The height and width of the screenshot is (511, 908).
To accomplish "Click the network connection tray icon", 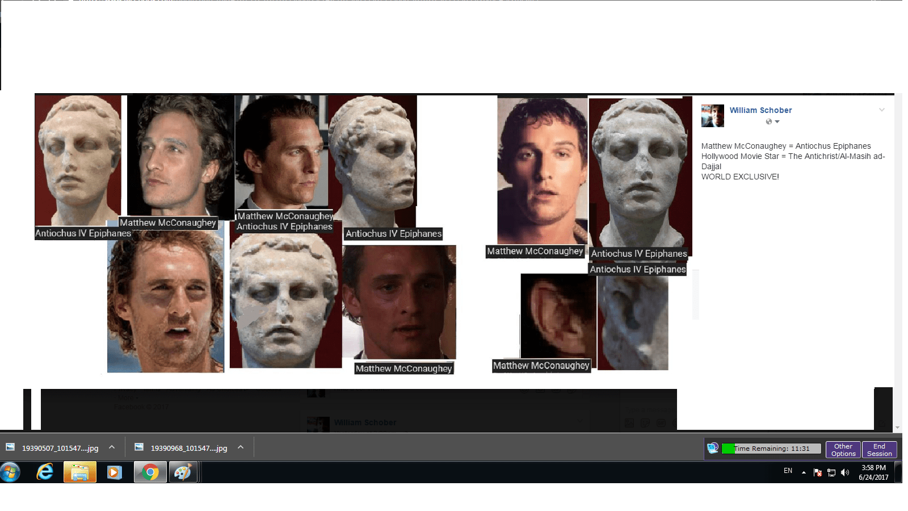I will click(x=831, y=472).
